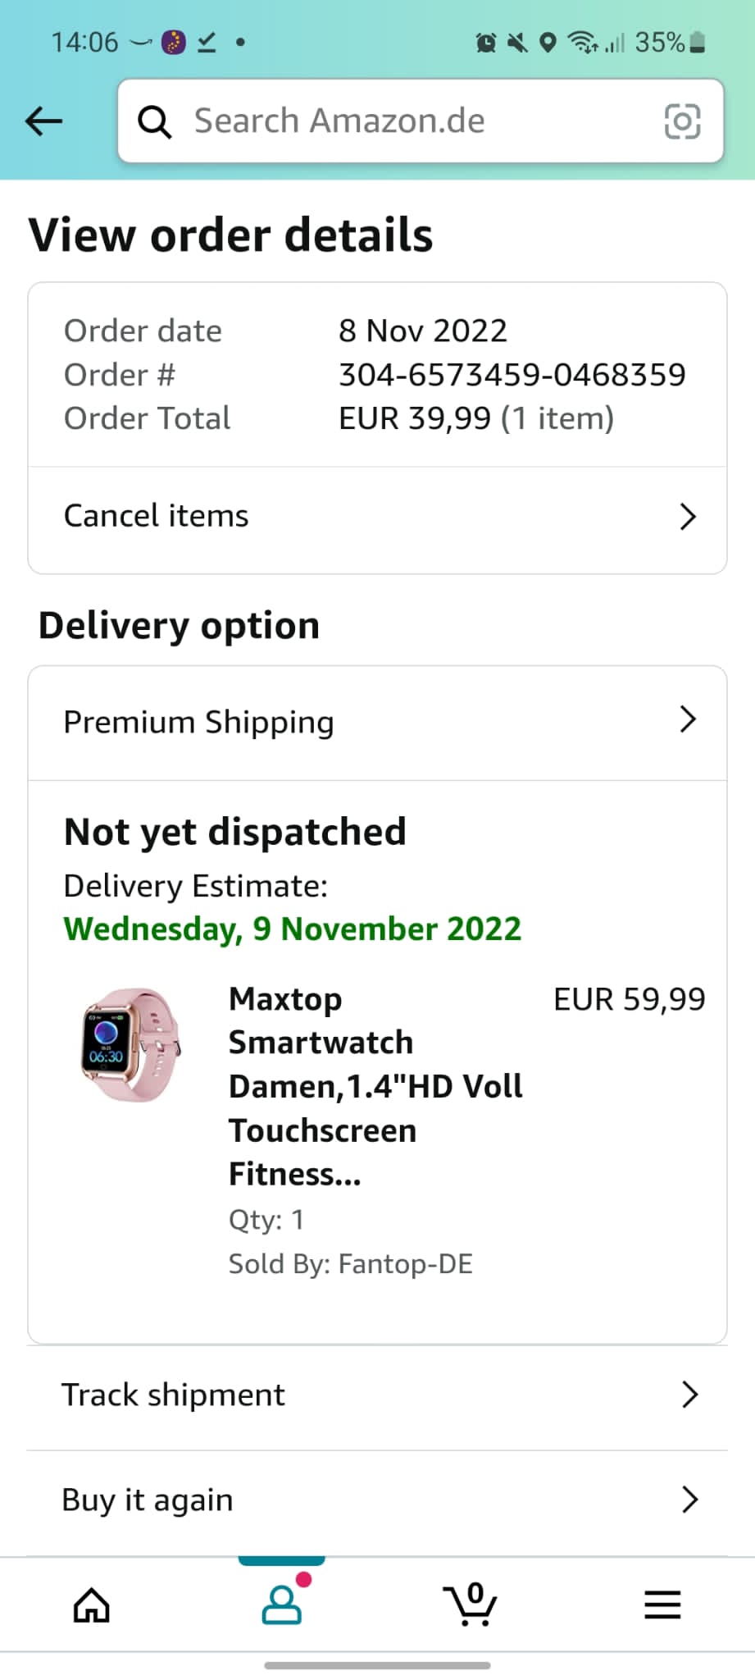Tap the pink smartwatch thumbnail

(x=131, y=1044)
